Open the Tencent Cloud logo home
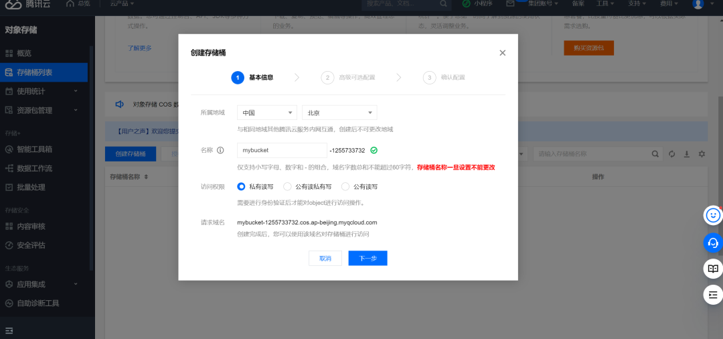 click(27, 4)
